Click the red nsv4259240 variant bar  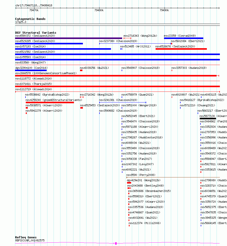point(50,102)
